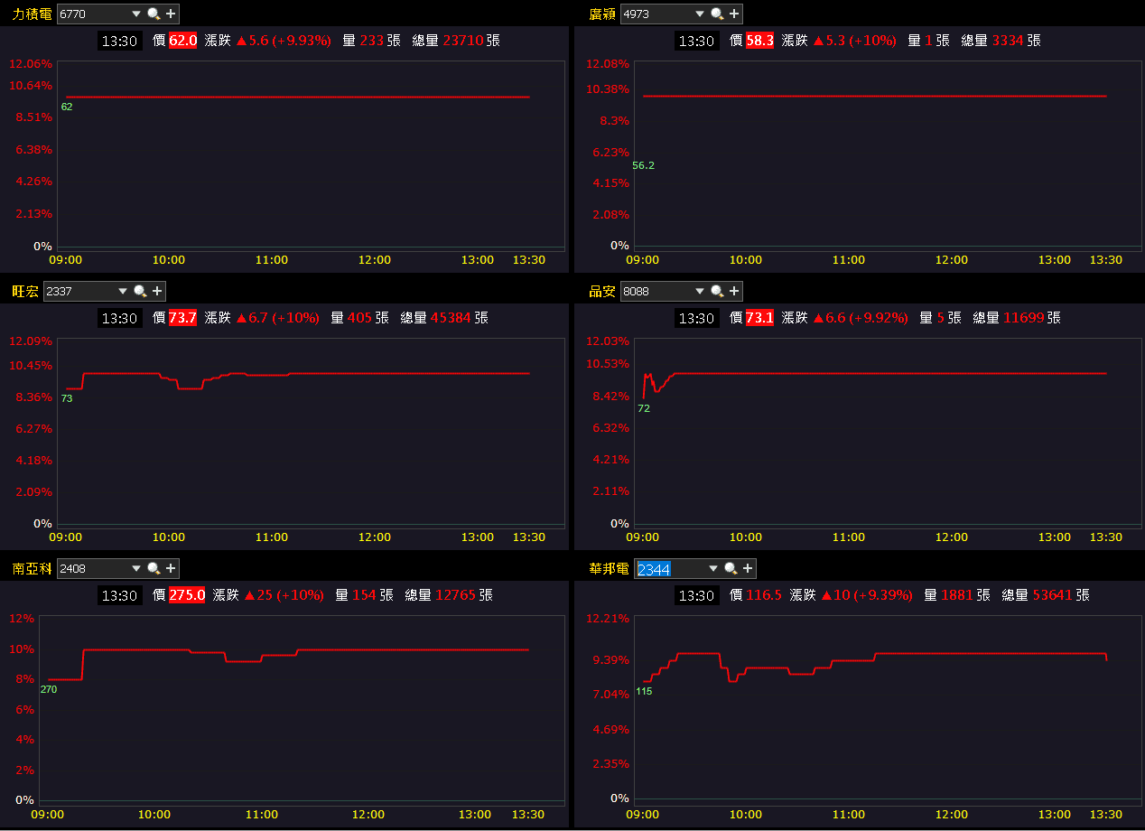Click the 13:30 time box in 華邦電 panel

696,595
